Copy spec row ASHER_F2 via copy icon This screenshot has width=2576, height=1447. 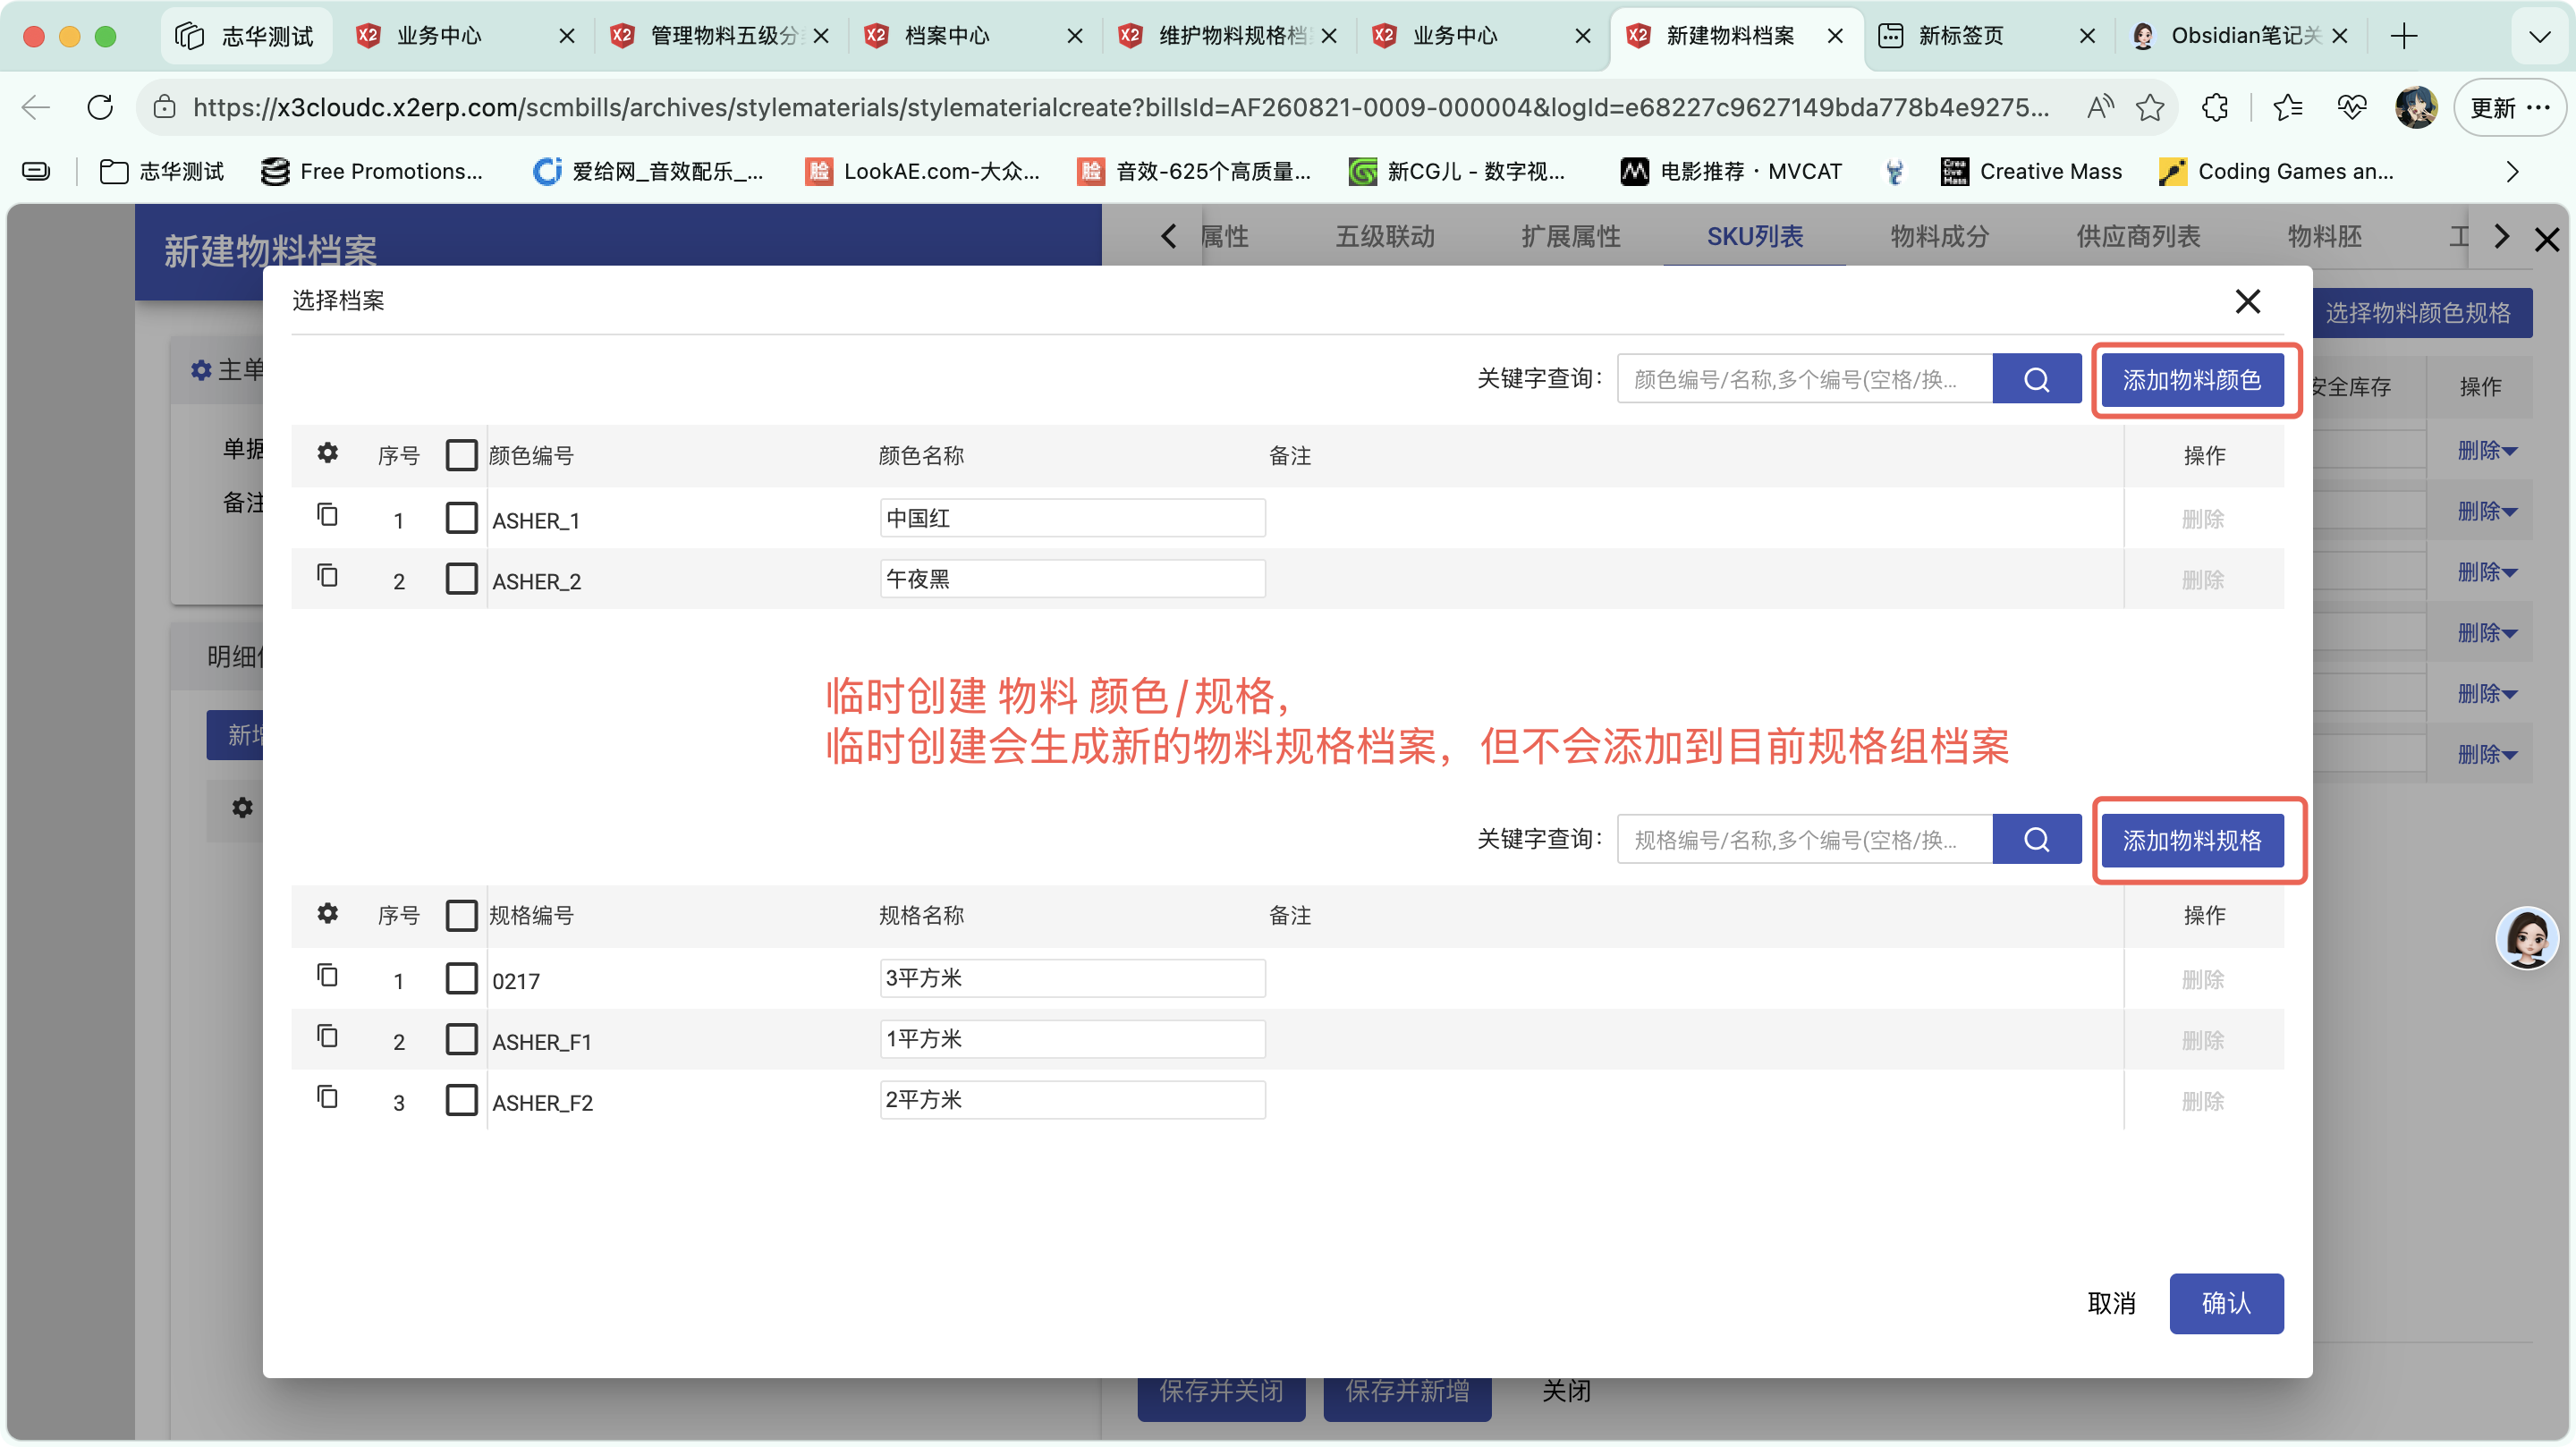click(x=327, y=1097)
